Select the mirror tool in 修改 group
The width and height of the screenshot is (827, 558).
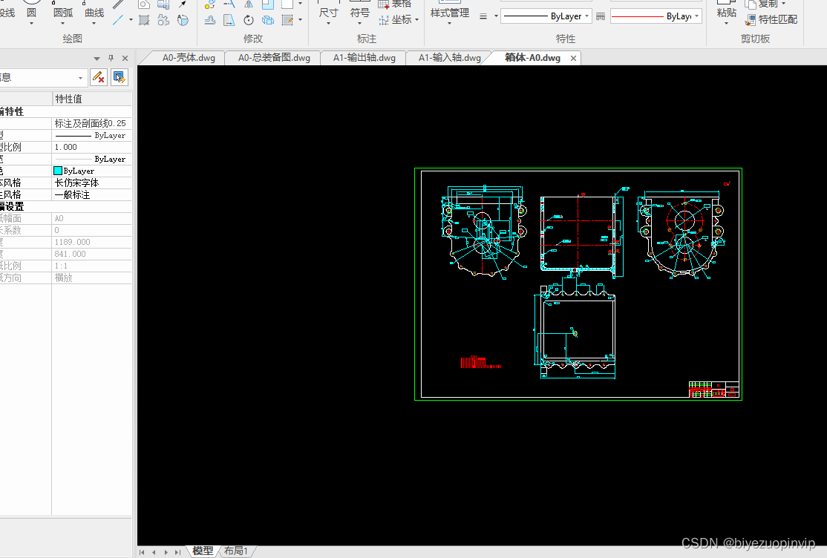click(x=249, y=4)
